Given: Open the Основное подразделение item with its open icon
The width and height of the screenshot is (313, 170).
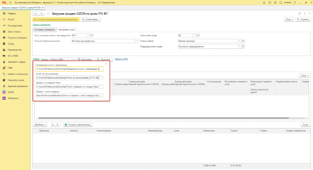Looking at the screenshot, I should click(x=243, y=46).
